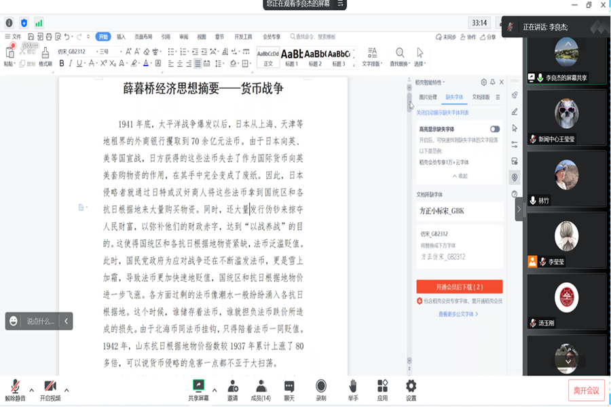The width and height of the screenshot is (611, 407).
Task: Click the 离开会议 leave meeting button
Action: [x=585, y=390]
